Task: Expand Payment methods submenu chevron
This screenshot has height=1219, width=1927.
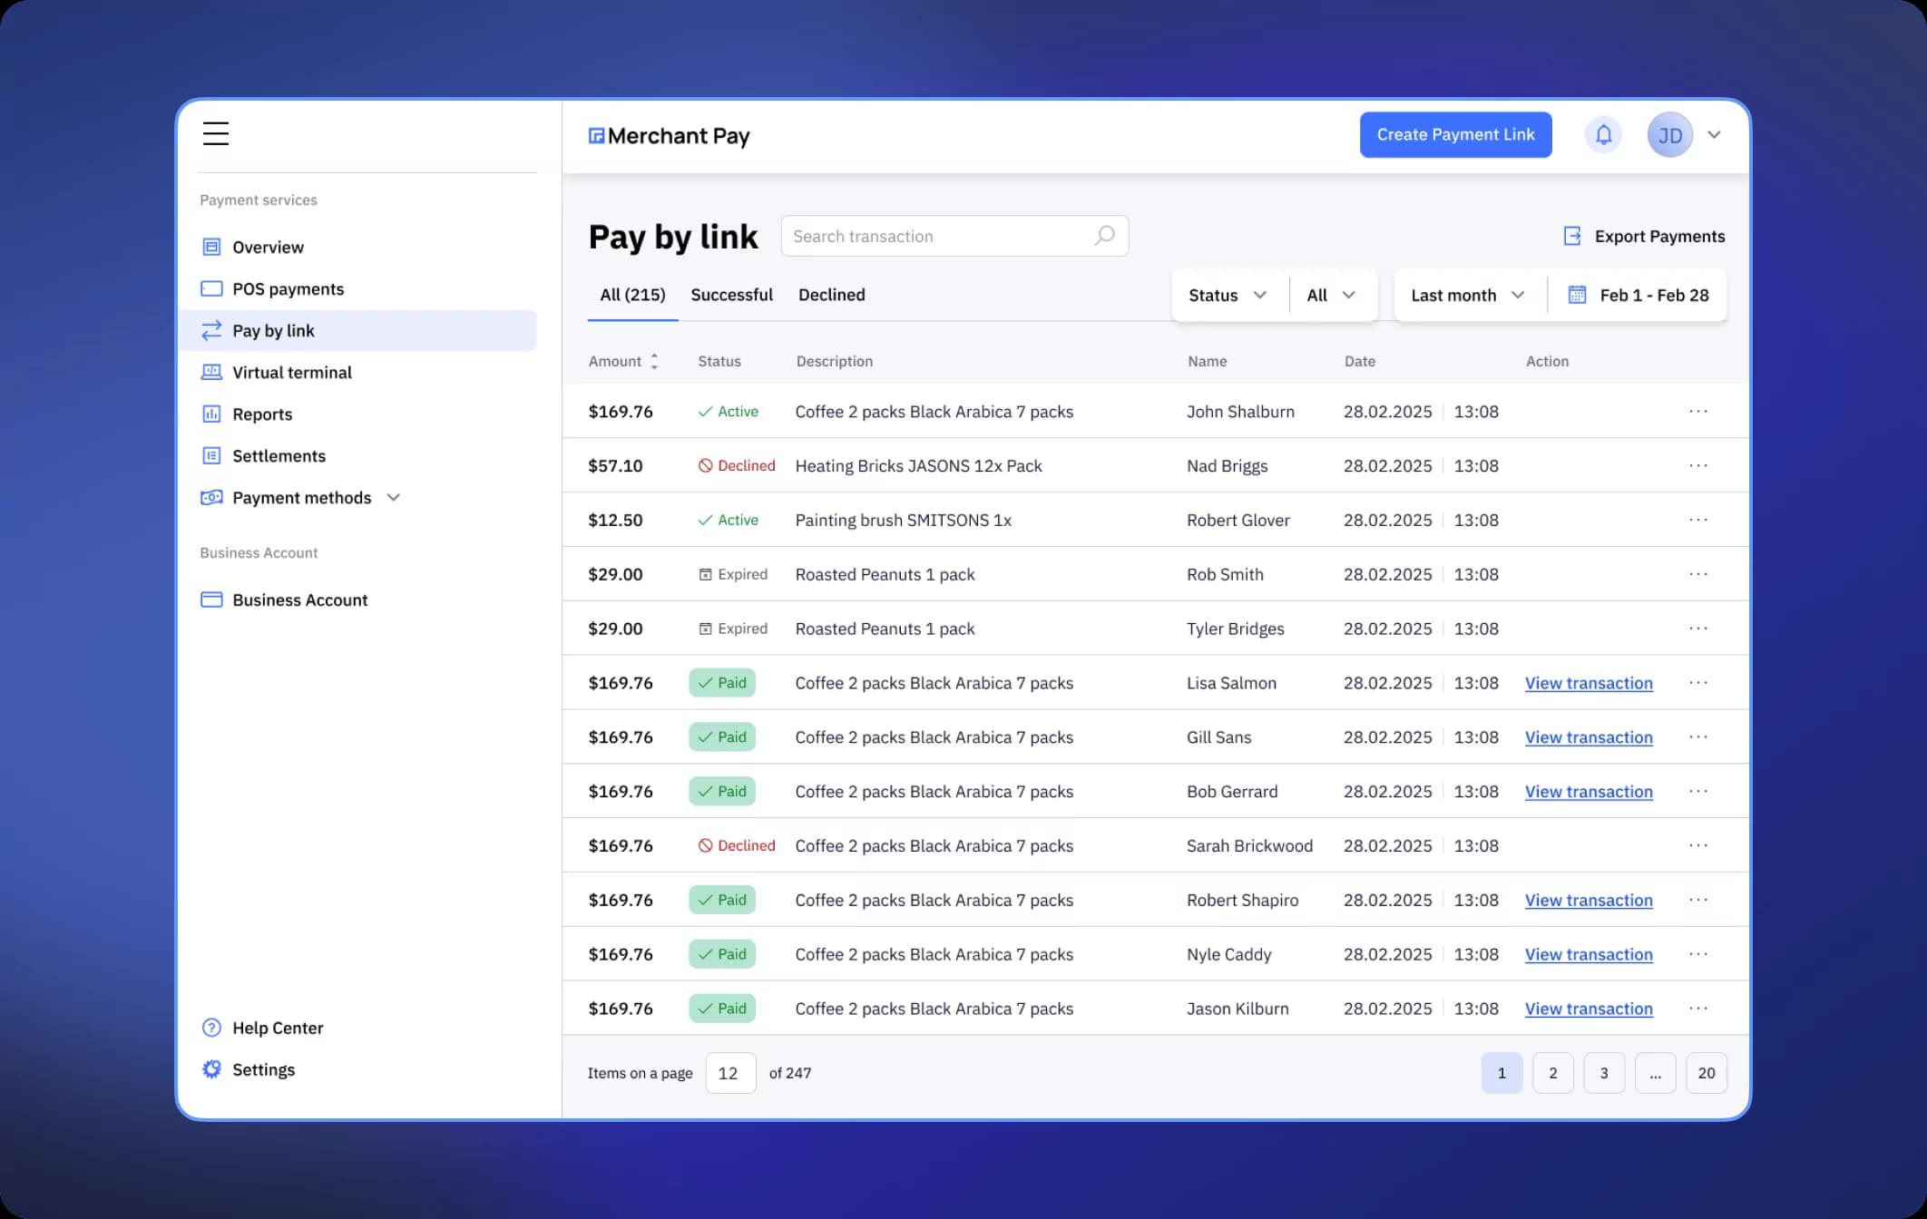Action: [x=394, y=497]
